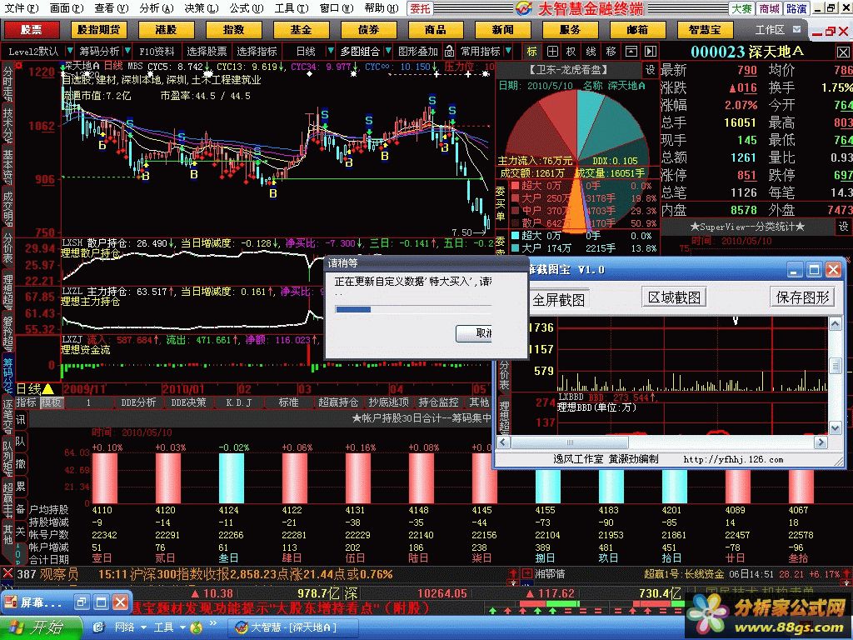Click the 关 close side icon in bottom panel
The width and height of the screenshot is (853, 640).
pyautogui.click(x=20, y=531)
